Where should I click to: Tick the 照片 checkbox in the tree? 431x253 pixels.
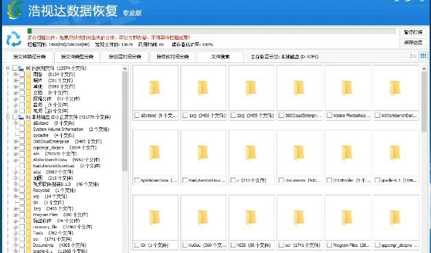(22, 80)
